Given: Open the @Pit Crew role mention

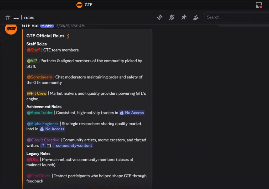Looking at the screenshot, I should tap(37, 93).
